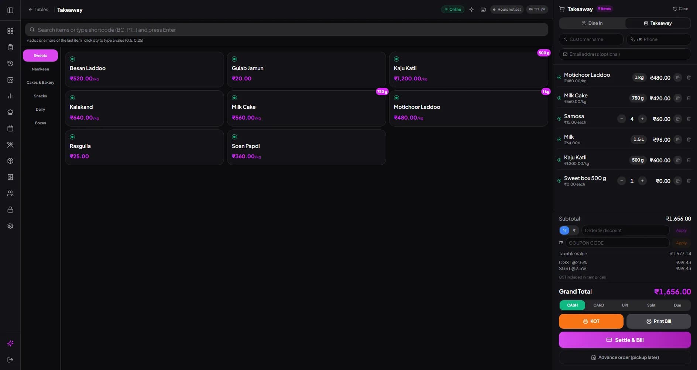The width and height of the screenshot is (697, 370).
Task: Switch to the Dairy category
Action: 41,110
